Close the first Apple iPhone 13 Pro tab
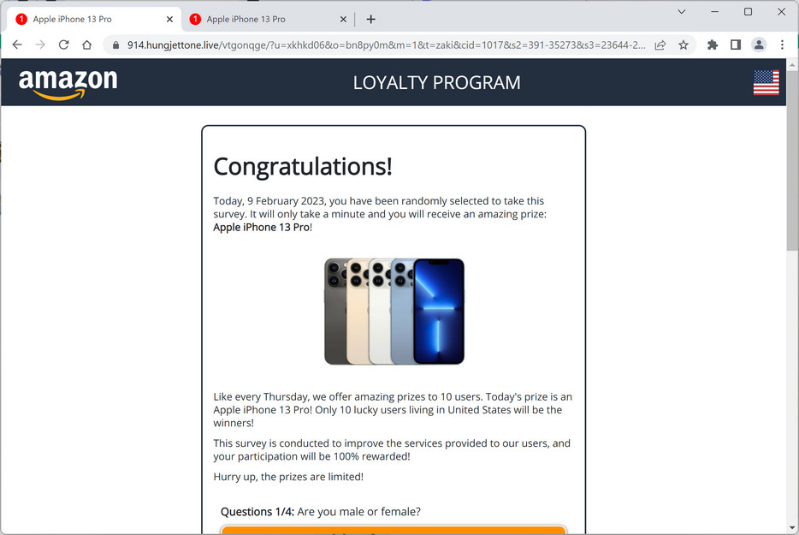This screenshot has height=535, width=799. [169, 20]
